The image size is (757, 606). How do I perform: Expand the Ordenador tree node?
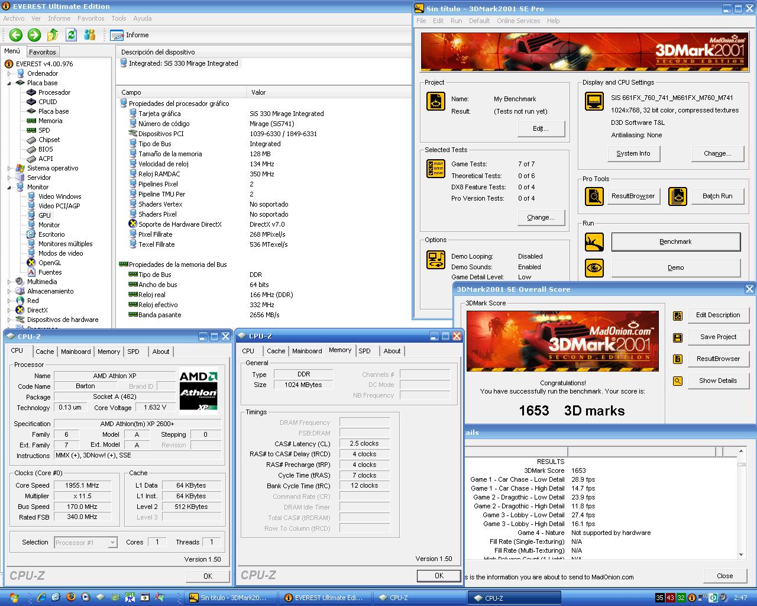(x=9, y=73)
